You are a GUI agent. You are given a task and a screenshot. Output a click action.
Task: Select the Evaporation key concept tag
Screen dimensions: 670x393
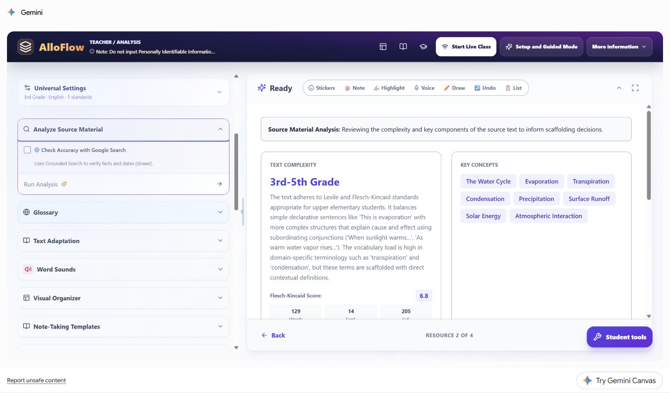[x=541, y=181]
